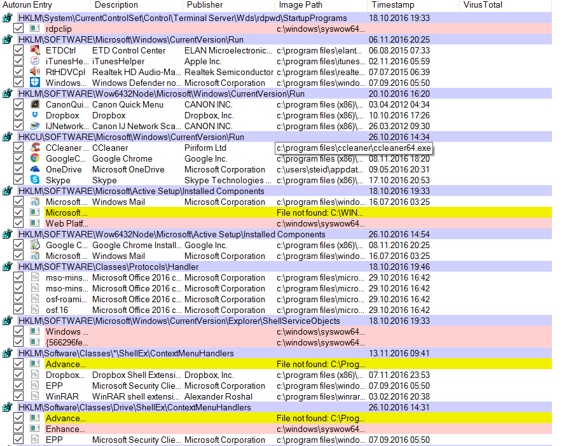This screenshot has width=571, height=446.
Task: Disable the Enhance... entry checkbox
Action: 18,429
